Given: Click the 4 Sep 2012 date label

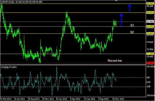Looking at the screenshot, I should (x=103, y=99).
